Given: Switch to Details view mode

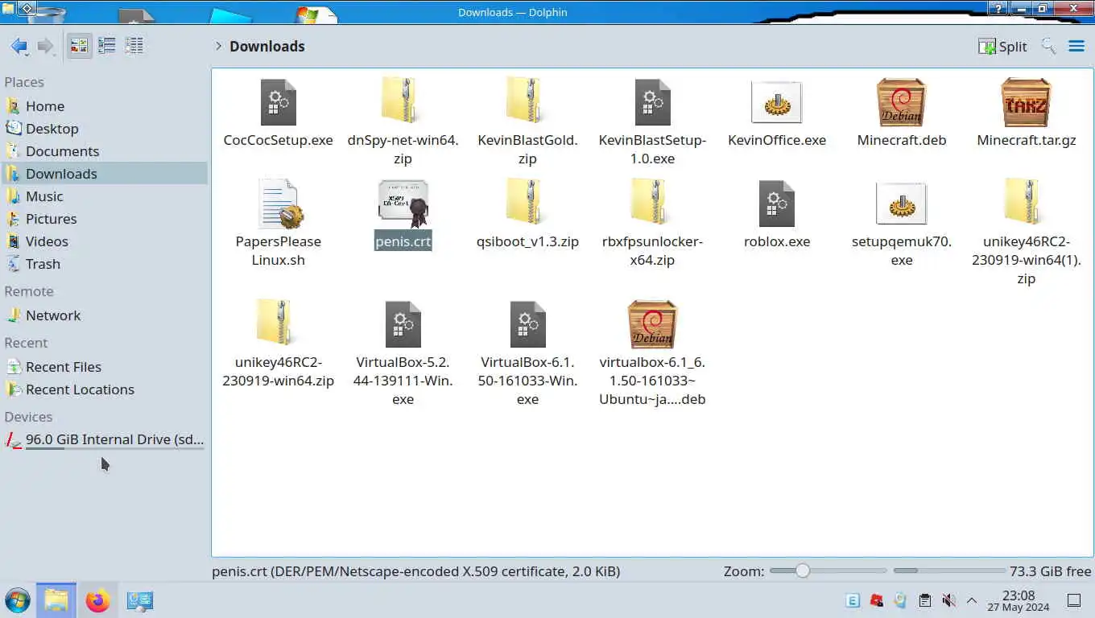Looking at the screenshot, I should click(134, 46).
